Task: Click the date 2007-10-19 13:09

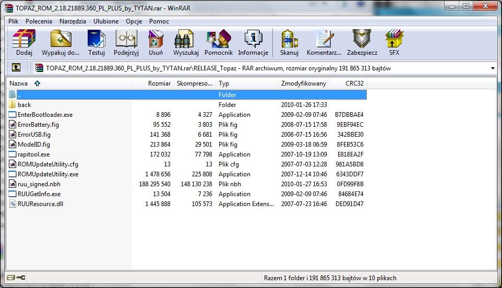Action: (x=304, y=154)
